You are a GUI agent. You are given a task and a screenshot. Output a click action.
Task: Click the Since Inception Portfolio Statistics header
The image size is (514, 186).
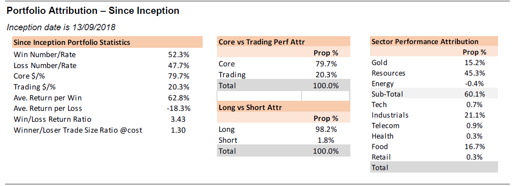[x=72, y=42]
